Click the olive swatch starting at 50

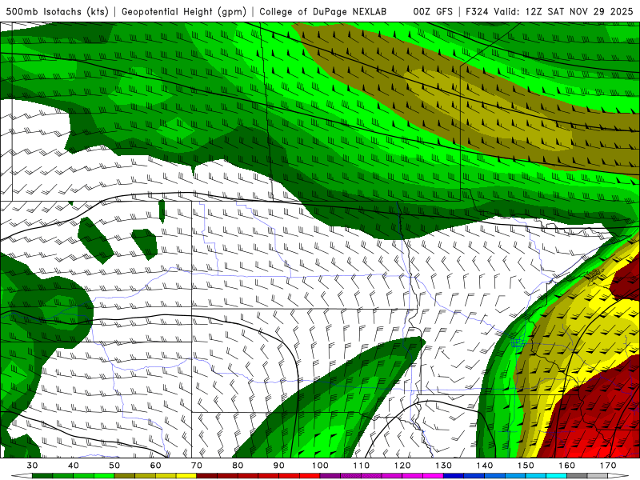click(125, 476)
